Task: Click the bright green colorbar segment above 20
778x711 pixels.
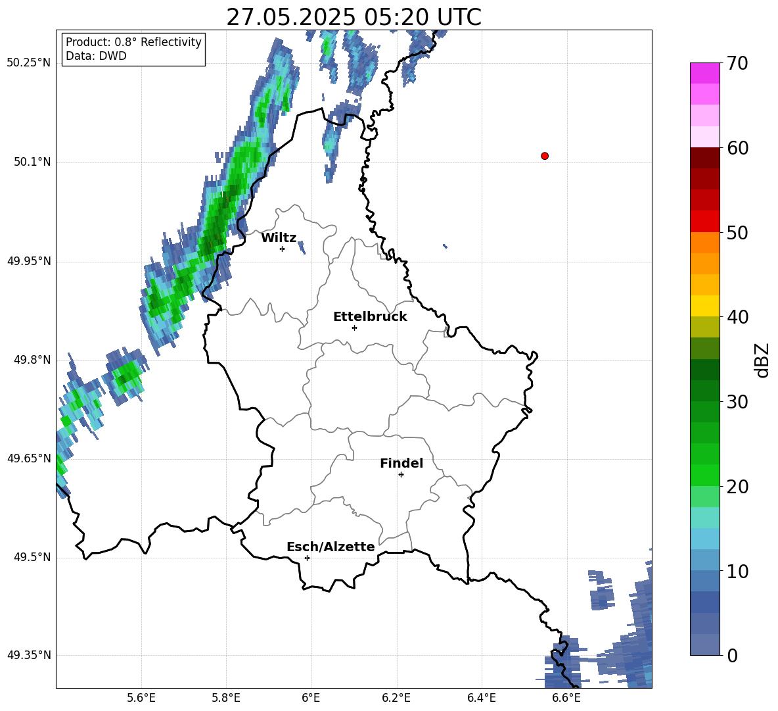Action: [704, 475]
